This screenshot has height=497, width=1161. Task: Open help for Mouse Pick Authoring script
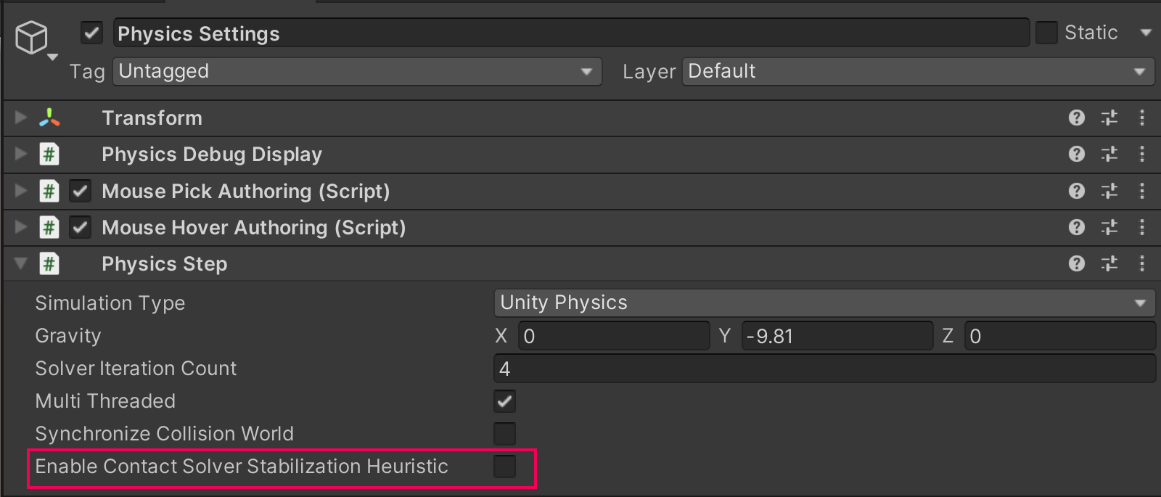1077,191
